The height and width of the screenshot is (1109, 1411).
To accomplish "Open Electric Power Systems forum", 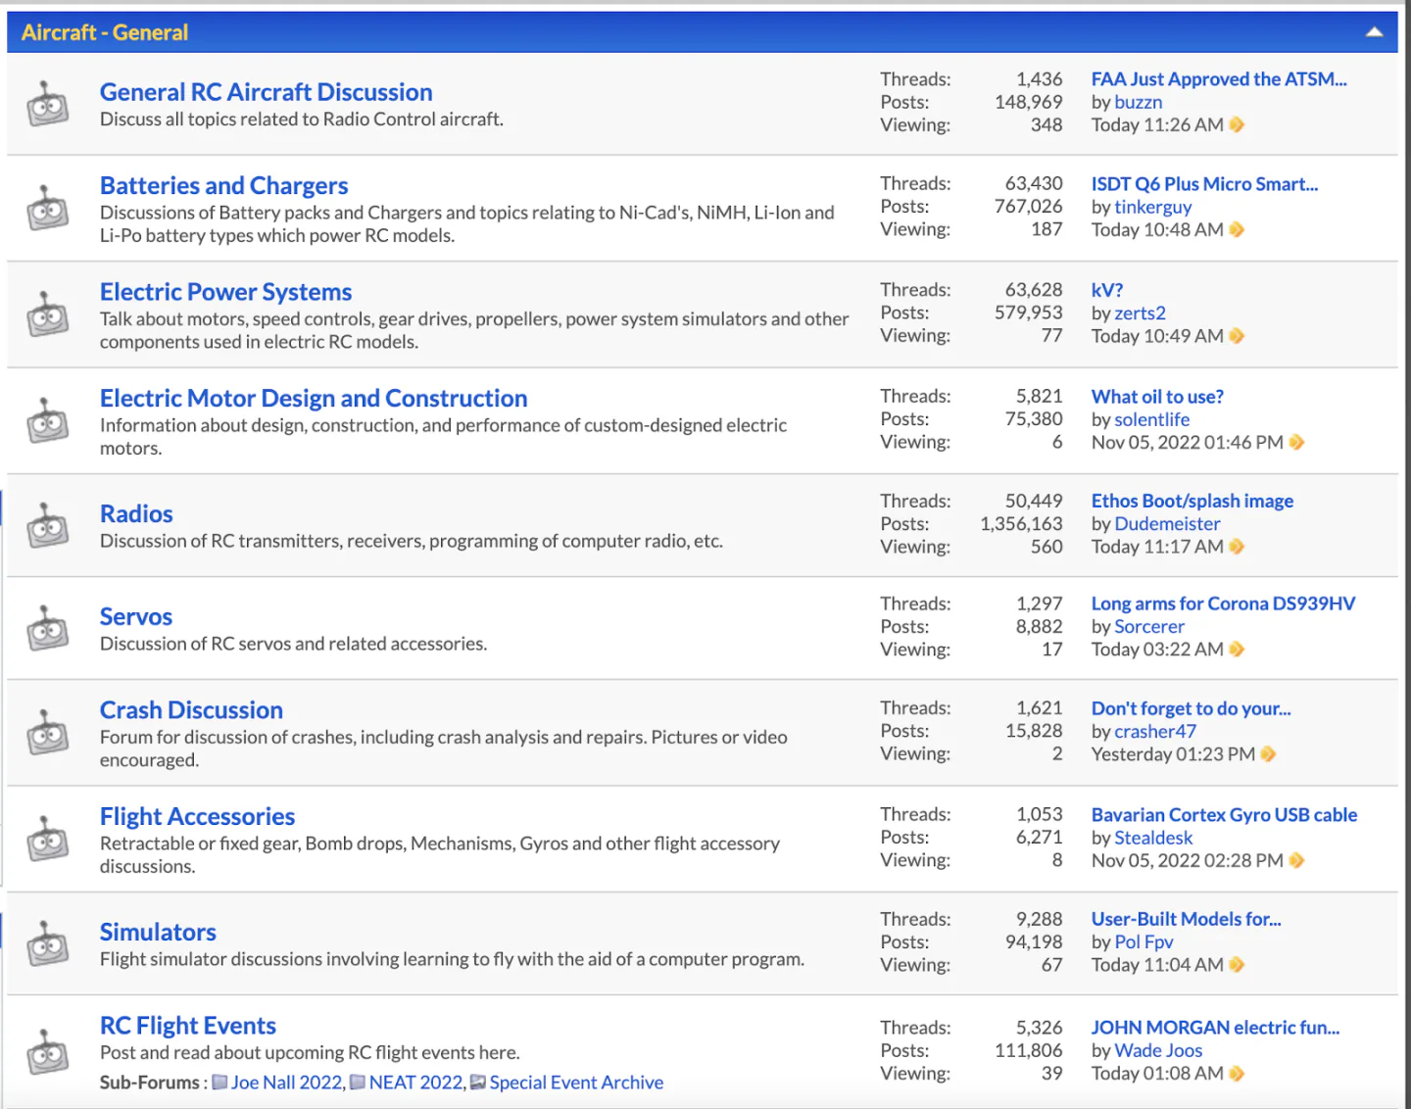I will (226, 292).
